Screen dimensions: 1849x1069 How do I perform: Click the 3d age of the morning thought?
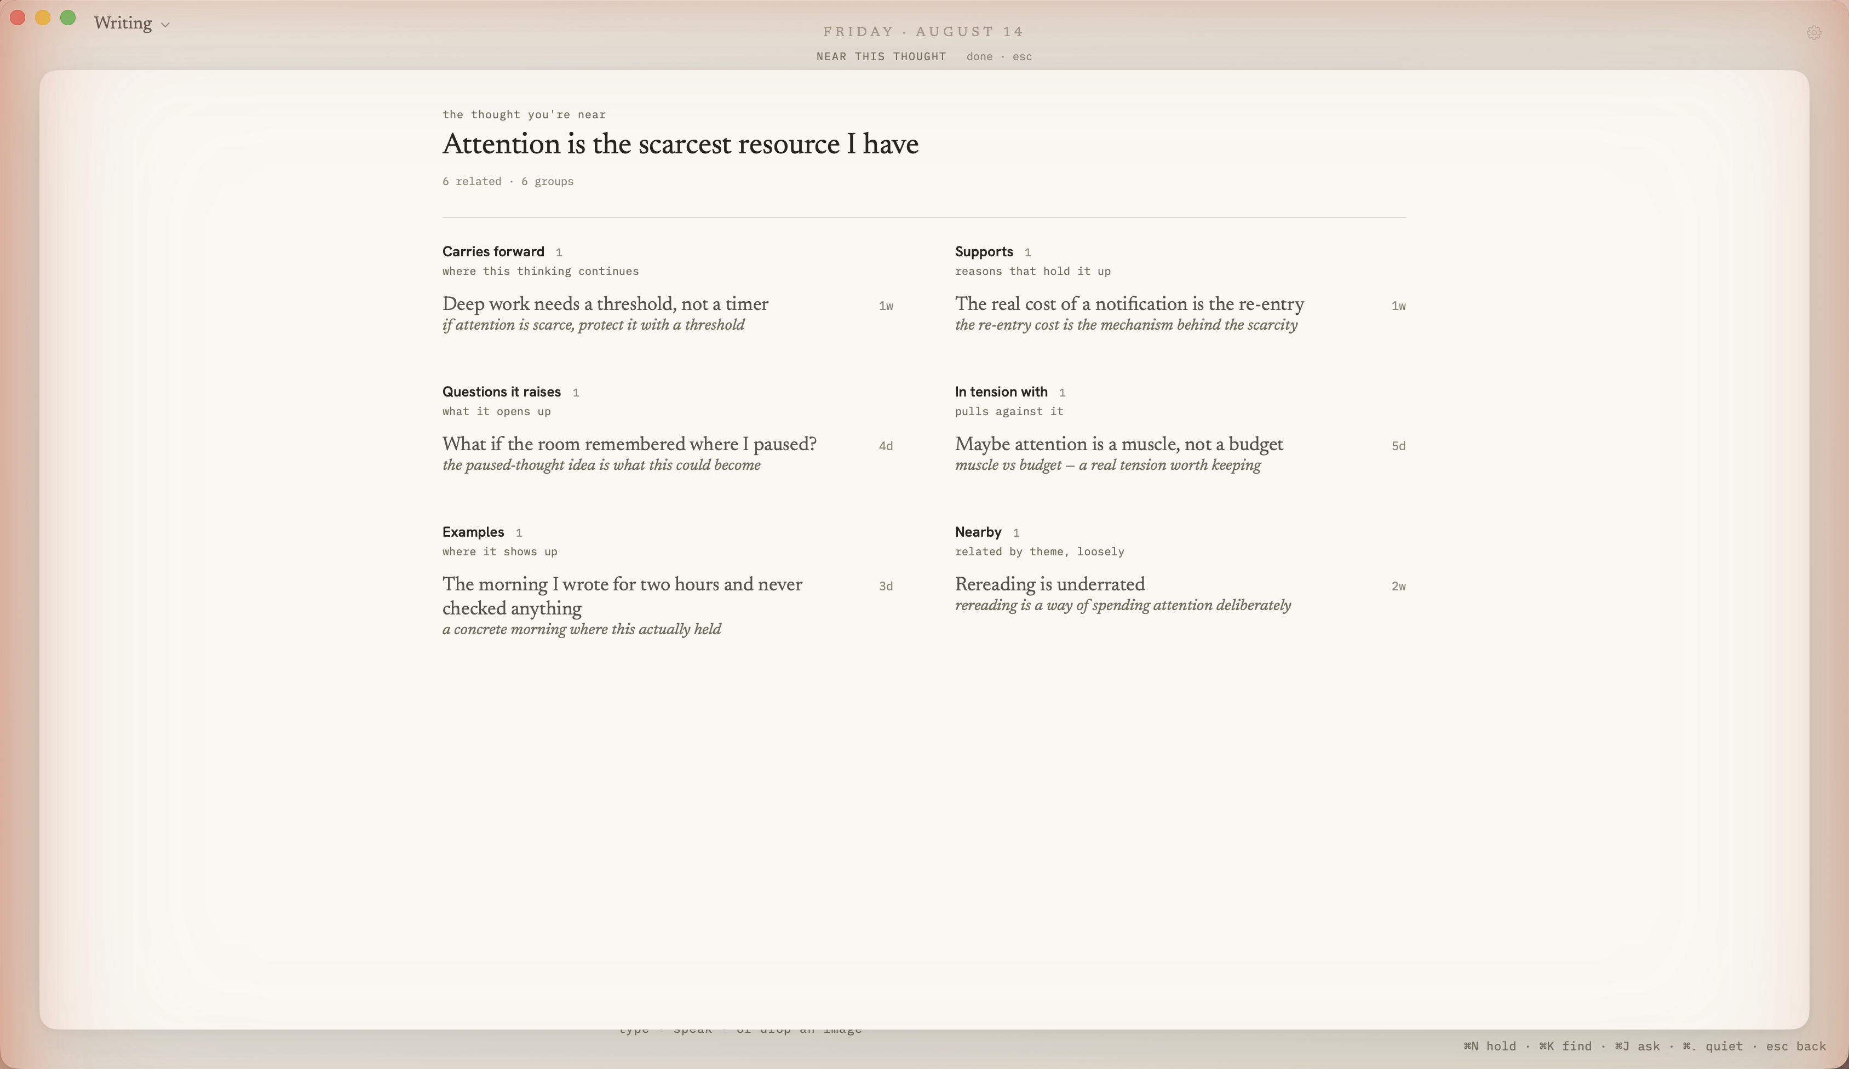click(x=886, y=586)
